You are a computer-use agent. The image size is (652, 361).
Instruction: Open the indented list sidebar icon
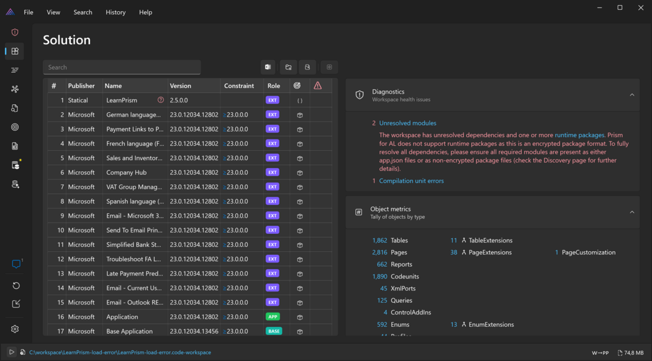point(15,70)
